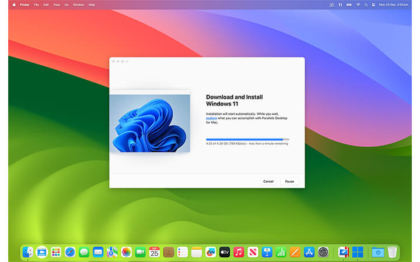Open the Apple menu
The width and height of the screenshot is (420, 262).
click(14, 5)
